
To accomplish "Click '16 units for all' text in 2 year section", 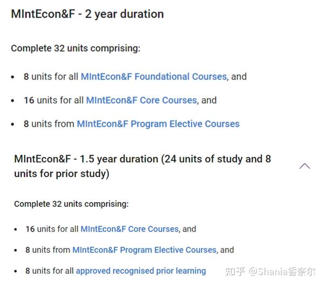I will [x=53, y=100].
